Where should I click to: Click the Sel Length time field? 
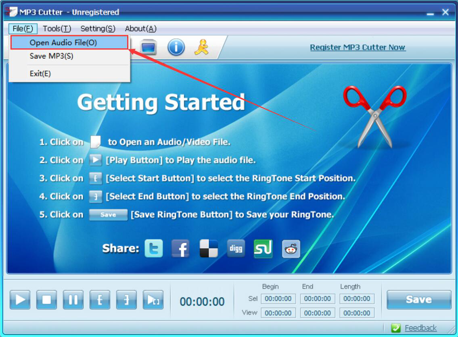click(x=357, y=299)
